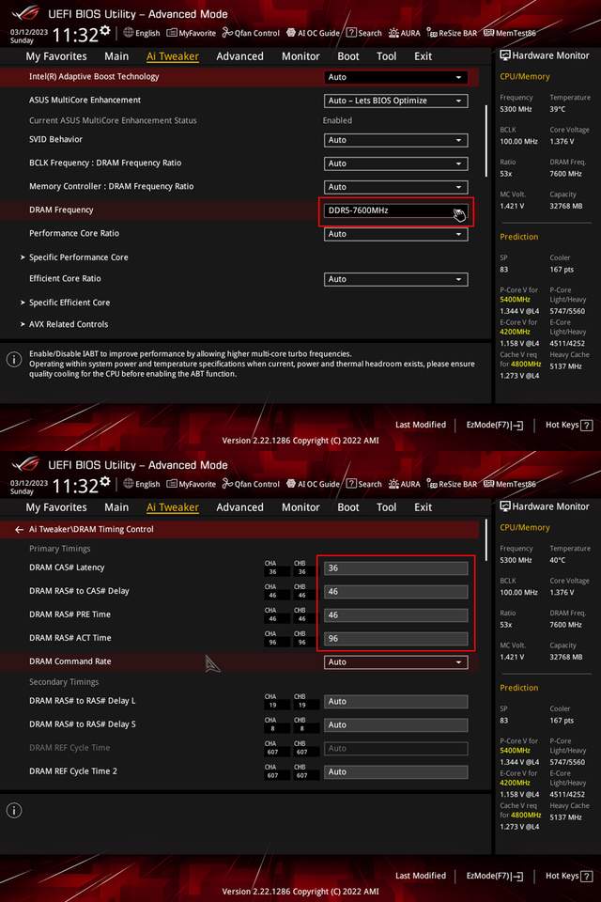The image size is (601, 902).
Task: Click the scrollbar beside the DRAM Timing Control list
Action: [x=486, y=539]
